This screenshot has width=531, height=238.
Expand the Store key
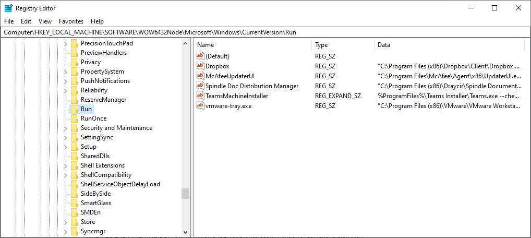pos(66,222)
